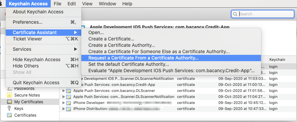The image size is (297, 122).
Task: Click the My Certificates icon
Action: (x=9, y=102)
